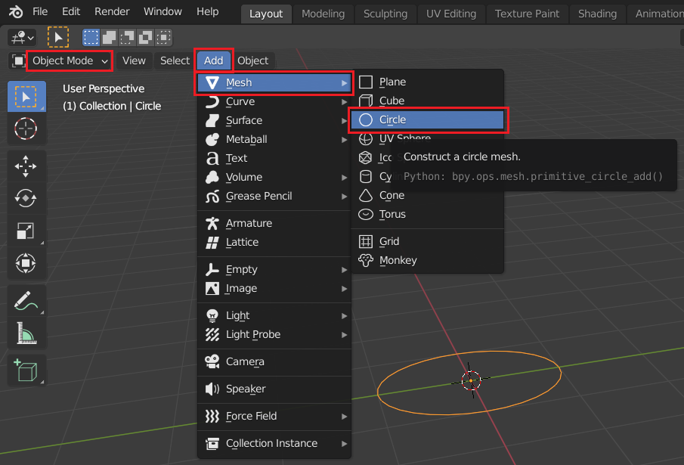Image resolution: width=684 pixels, height=465 pixels.
Task: Choose Set new selection mode
Action: (91, 38)
